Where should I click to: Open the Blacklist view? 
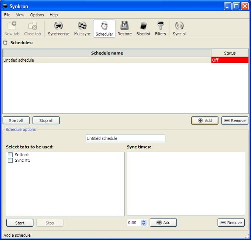point(143,28)
